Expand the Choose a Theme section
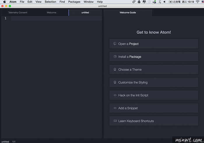 click(154, 69)
